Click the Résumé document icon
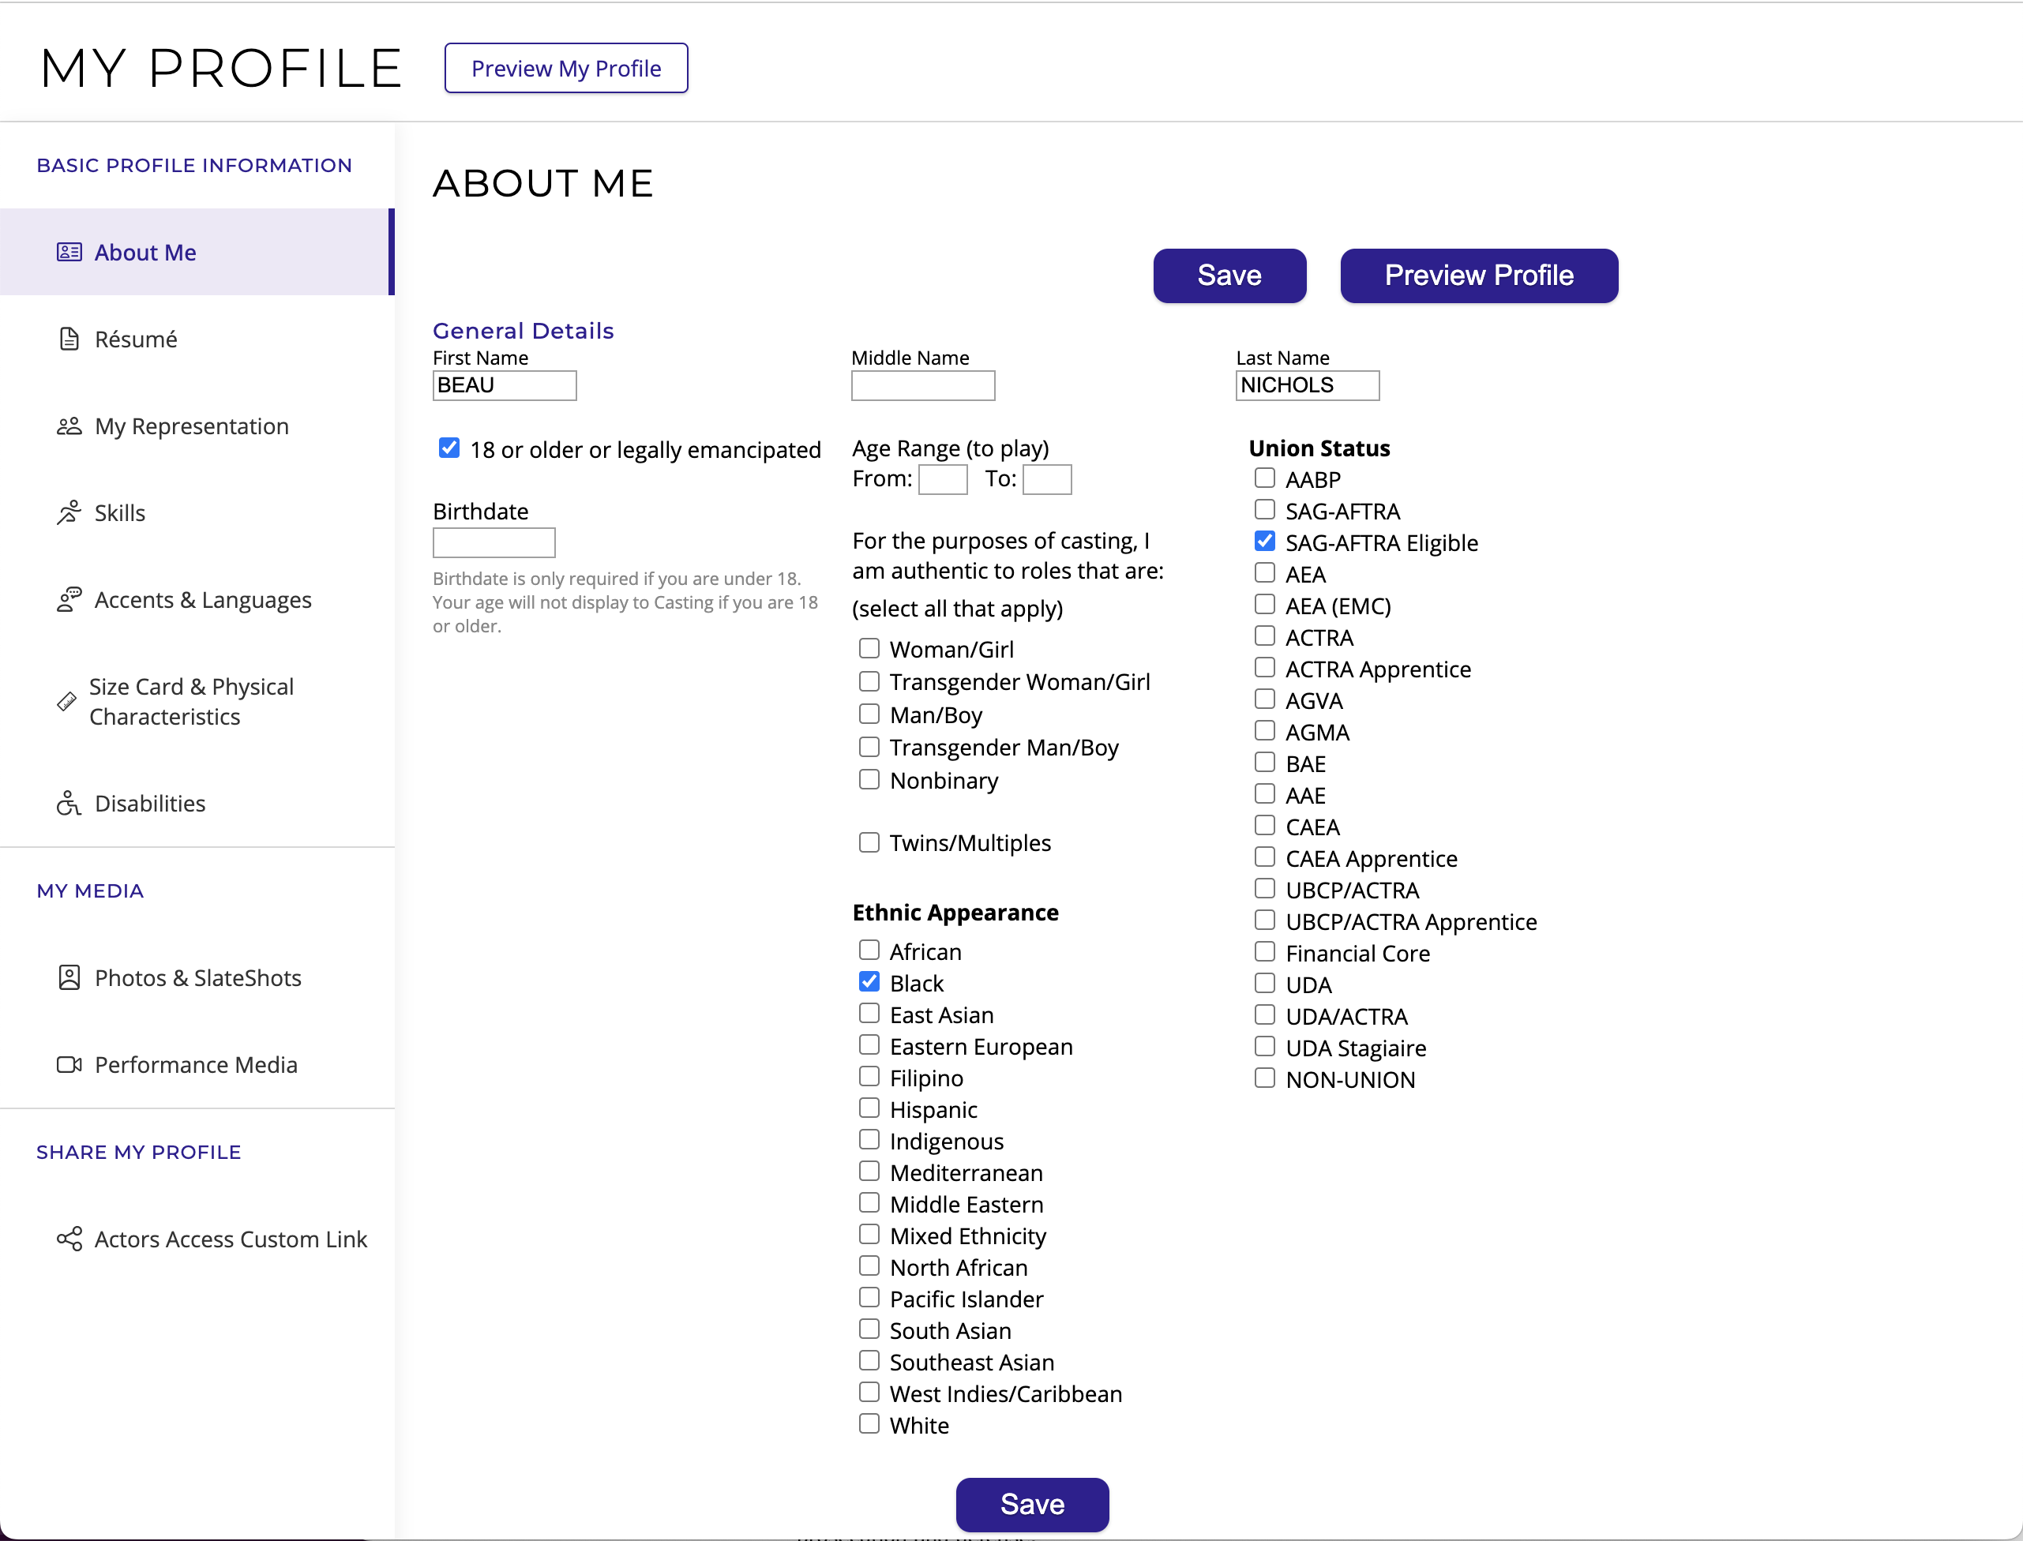Viewport: 2023px width, 1541px height. point(69,339)
